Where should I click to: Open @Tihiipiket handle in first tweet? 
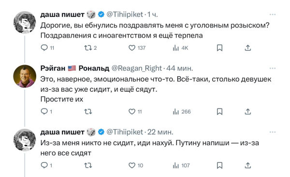click(x=125, y=14)
